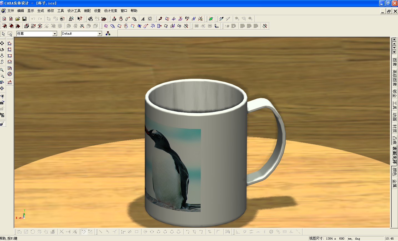Click the green cube render icon

click(211, 19)
